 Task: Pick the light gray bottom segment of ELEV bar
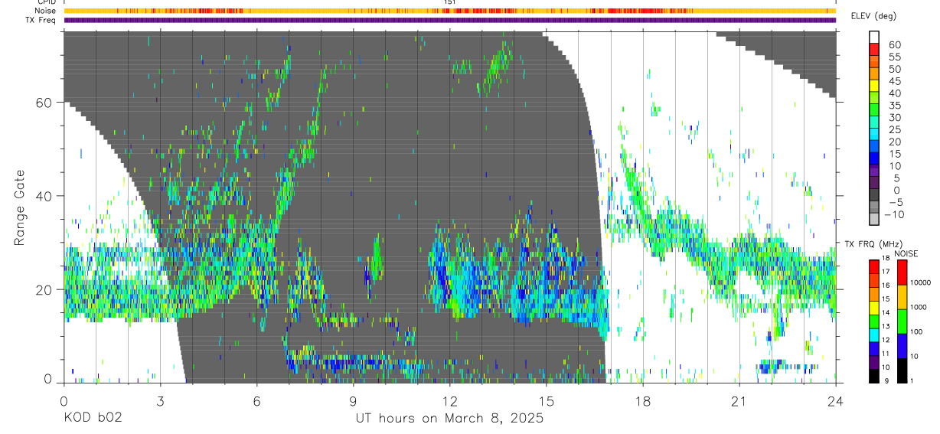[x=874, y=219]
